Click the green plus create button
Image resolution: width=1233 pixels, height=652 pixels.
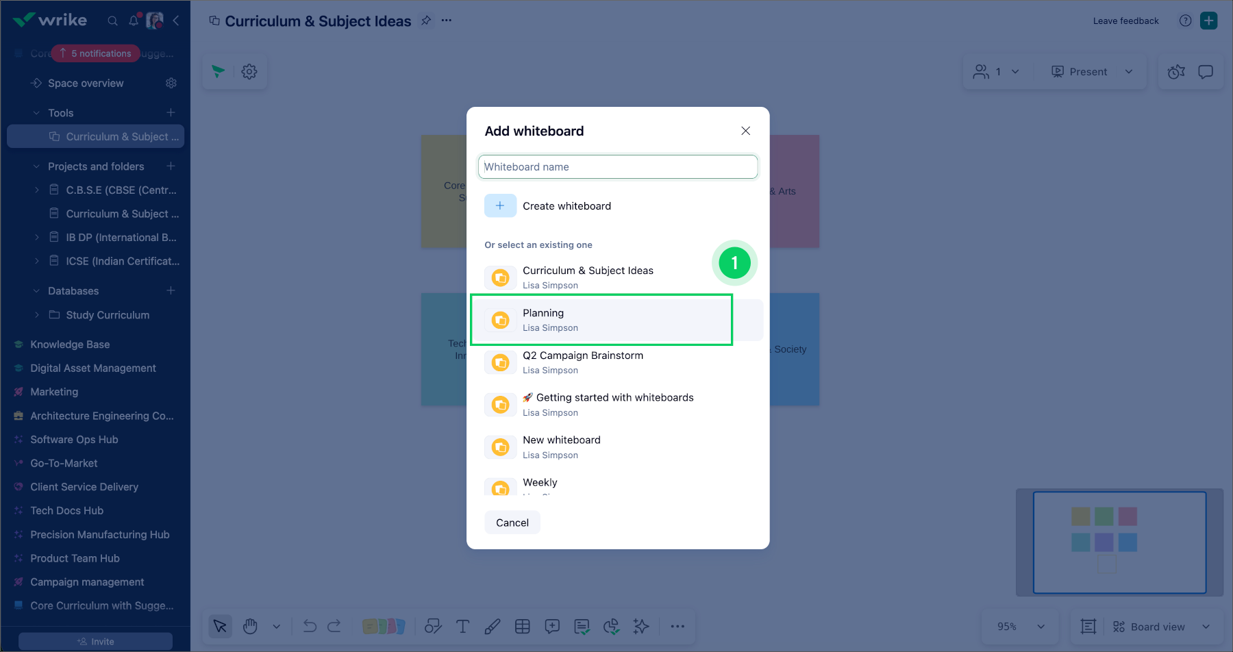(1209, 21)
